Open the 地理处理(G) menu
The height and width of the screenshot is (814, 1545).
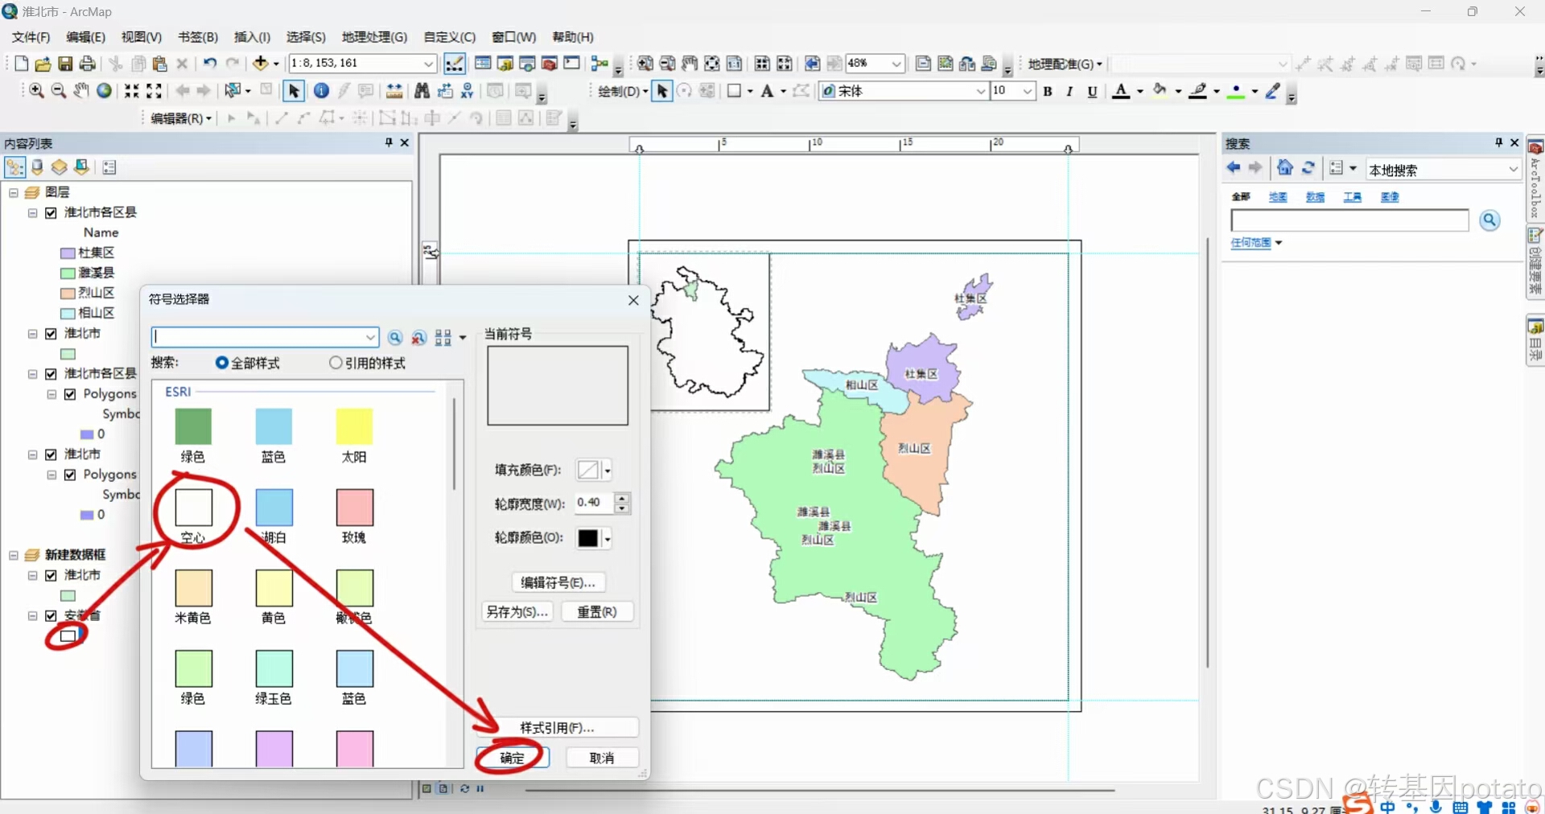374,37
